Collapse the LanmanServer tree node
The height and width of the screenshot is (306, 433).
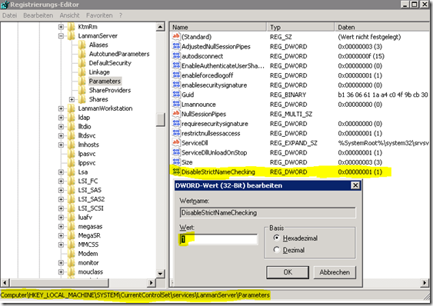click(x=61, y=36)
